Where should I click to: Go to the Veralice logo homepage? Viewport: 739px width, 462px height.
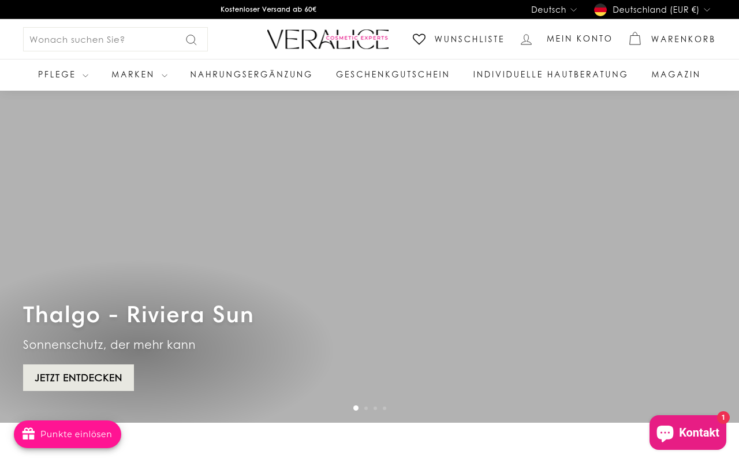[x=328, y=39]
